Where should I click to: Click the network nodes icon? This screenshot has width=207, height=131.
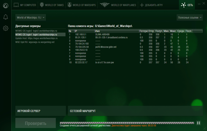183,5
